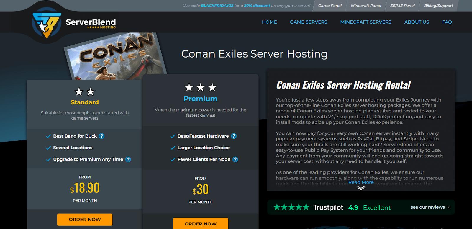Click the Premium plan title
This screenshot has width=472, height=229.
coord(201,99)
